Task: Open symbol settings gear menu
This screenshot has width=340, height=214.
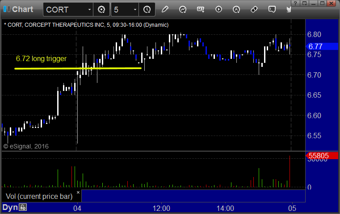Action: click(101, 9)
